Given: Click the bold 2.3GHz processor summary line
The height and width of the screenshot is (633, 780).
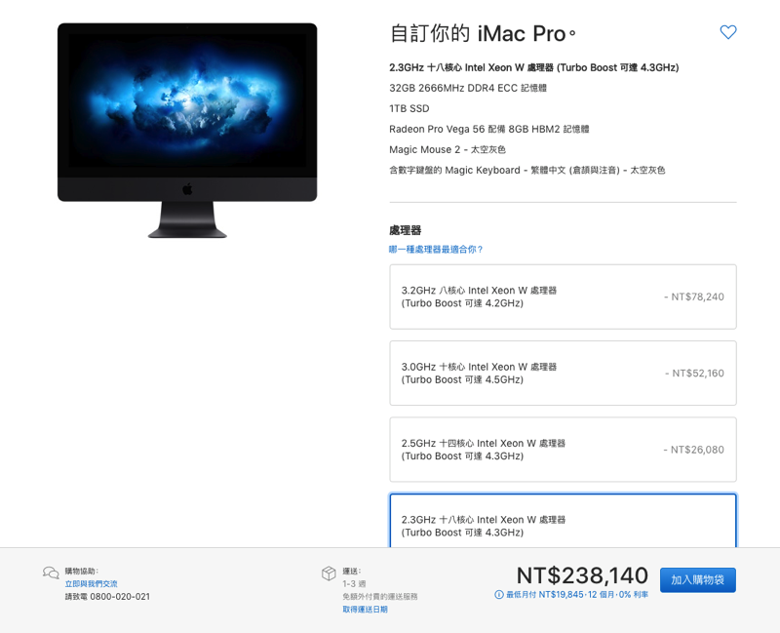Looking at the screenshot, I should tap(533, 67).
